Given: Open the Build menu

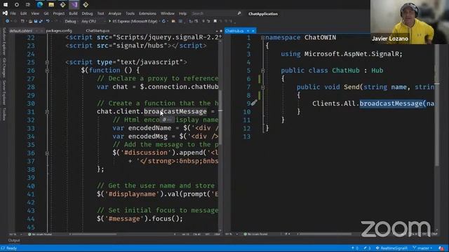Looking at the screenshot, I should pyautogui.click(x=73, y=13).
